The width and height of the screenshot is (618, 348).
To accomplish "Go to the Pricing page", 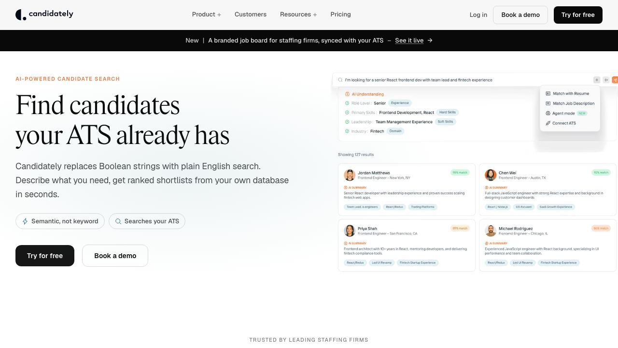I will click(x=341, y=14).
